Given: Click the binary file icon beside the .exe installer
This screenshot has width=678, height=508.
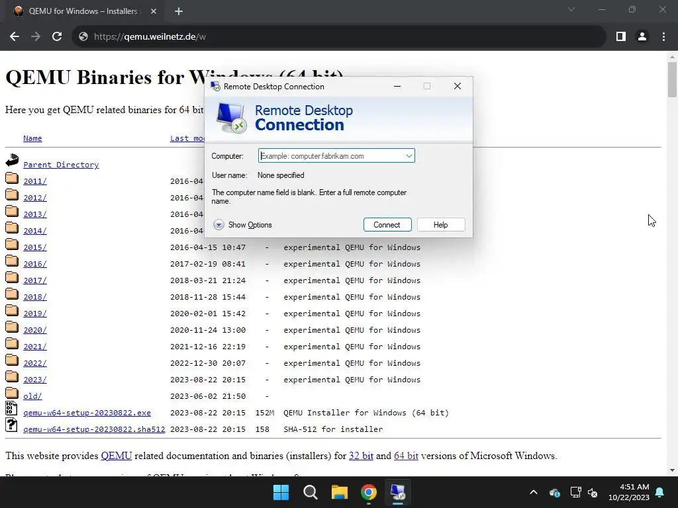Looking at the screenshot, I should 11,408.
